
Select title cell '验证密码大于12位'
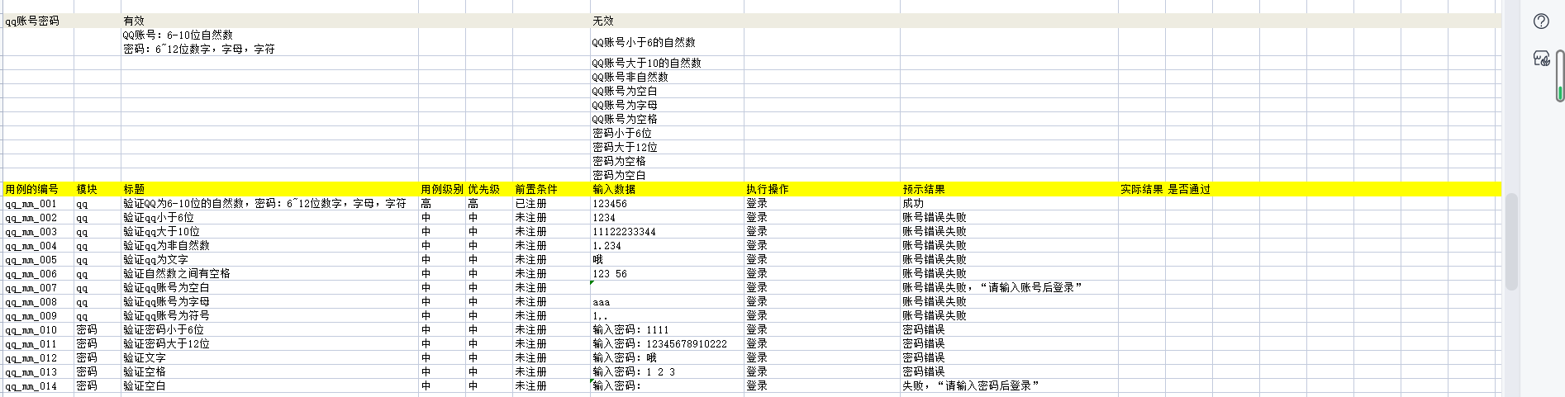point(269,343)
